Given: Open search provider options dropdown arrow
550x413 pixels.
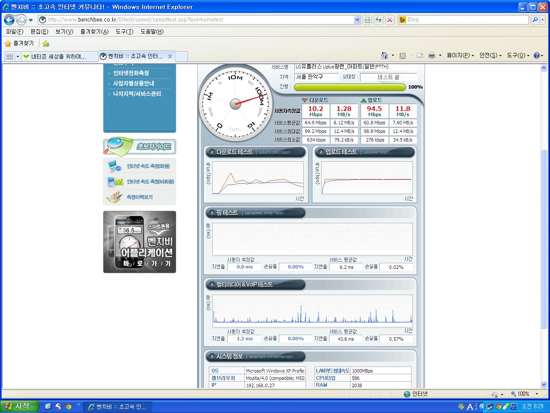Looking at the screenshot, I should tap(543, 20).
